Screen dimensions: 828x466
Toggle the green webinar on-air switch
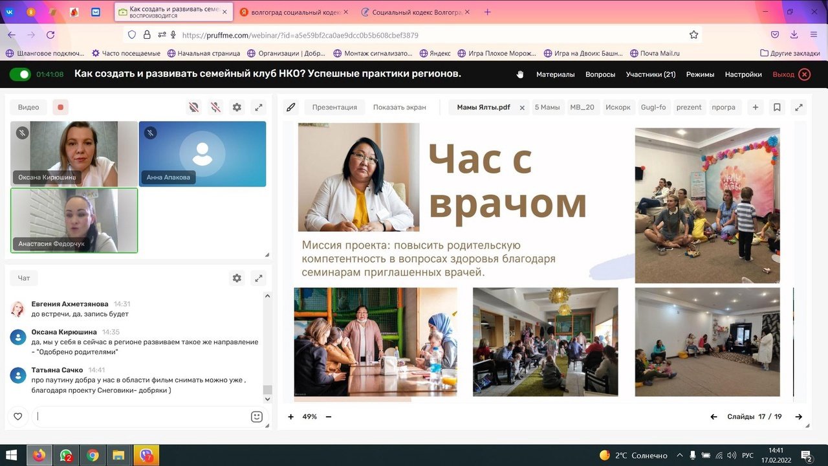[x=20, y=74]
